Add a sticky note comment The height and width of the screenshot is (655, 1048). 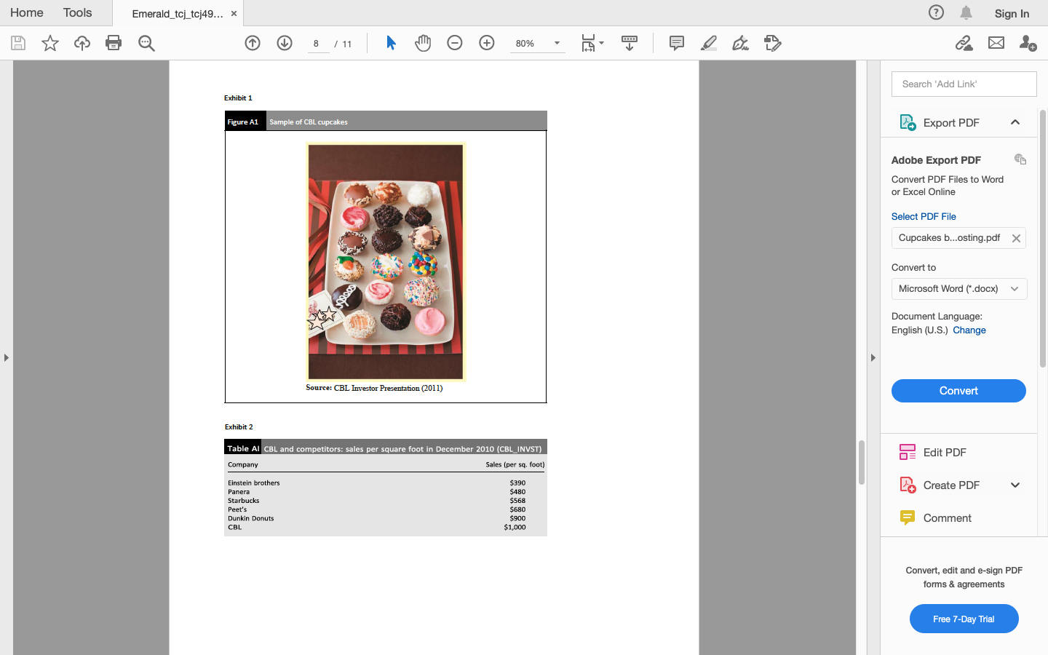[676, 43]
